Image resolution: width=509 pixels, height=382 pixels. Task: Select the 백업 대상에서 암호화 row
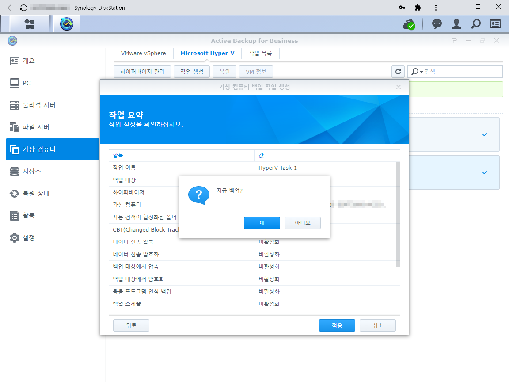click(253, 279)
